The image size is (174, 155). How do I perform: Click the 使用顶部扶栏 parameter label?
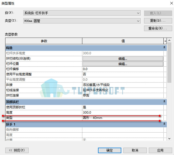(16, 107)
